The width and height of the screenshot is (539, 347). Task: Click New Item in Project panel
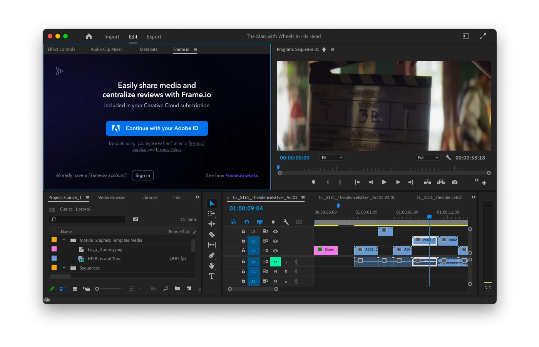click(x=189, y=288)
